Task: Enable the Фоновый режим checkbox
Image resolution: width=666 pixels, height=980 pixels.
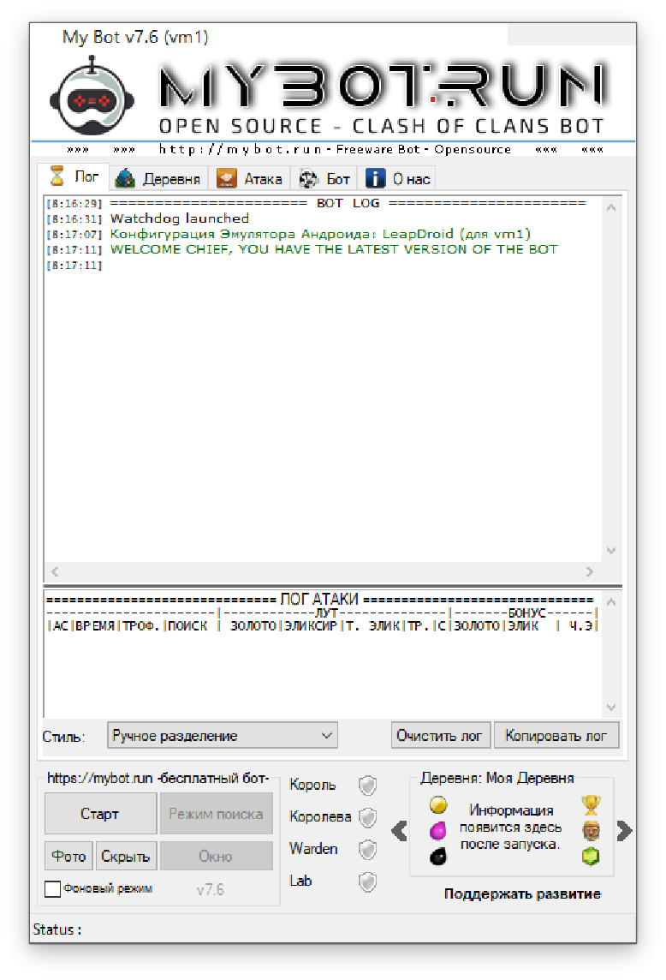Action: tap(53, 888)
